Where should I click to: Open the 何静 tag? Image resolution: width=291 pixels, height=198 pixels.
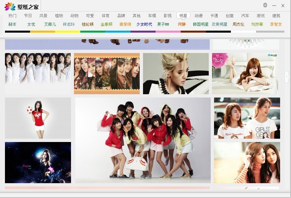[182, 24]
